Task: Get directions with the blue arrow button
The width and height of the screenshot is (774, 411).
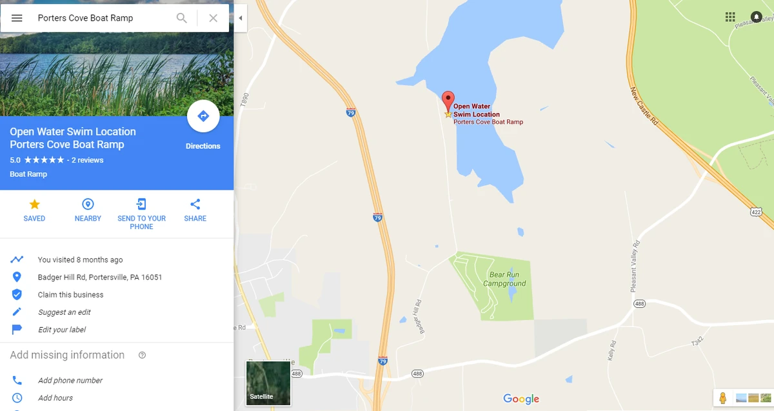Action: (203, 116)
